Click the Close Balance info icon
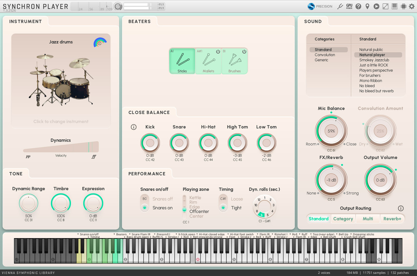Screen dimensions: 417x276 (133, 127)
